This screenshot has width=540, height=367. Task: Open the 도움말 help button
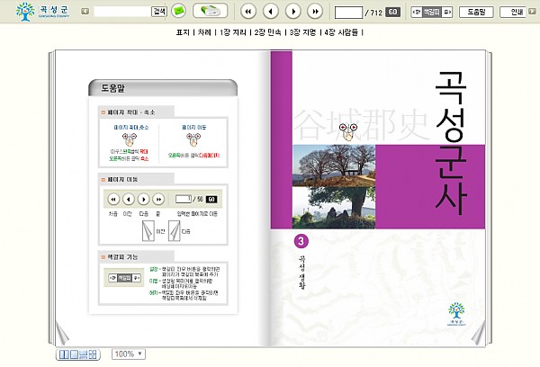pos(476,12)
